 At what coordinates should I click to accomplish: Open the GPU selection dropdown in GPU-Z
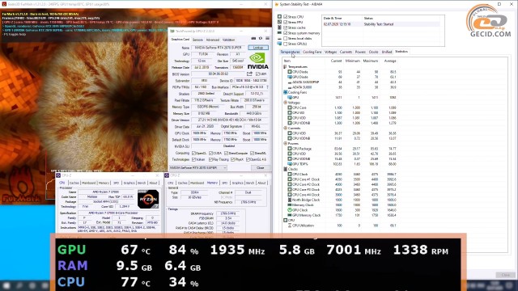[x=197, y=167]
